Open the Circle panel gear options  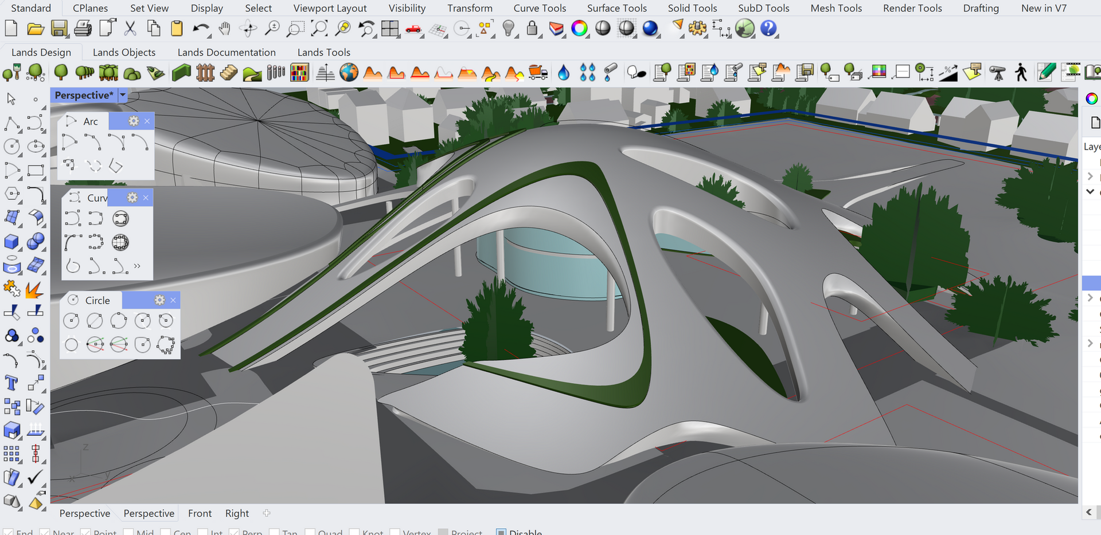(160, 300)
